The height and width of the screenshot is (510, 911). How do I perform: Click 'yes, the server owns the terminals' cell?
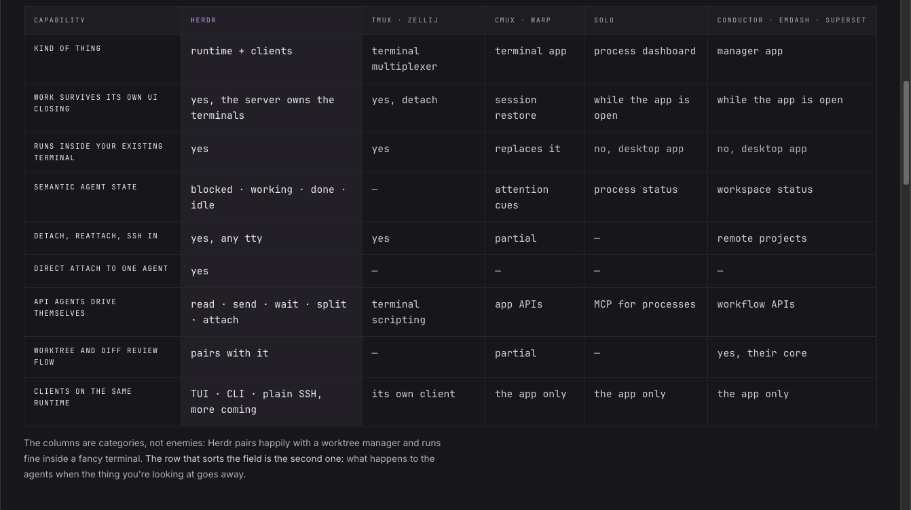click(x=271, y=108)
